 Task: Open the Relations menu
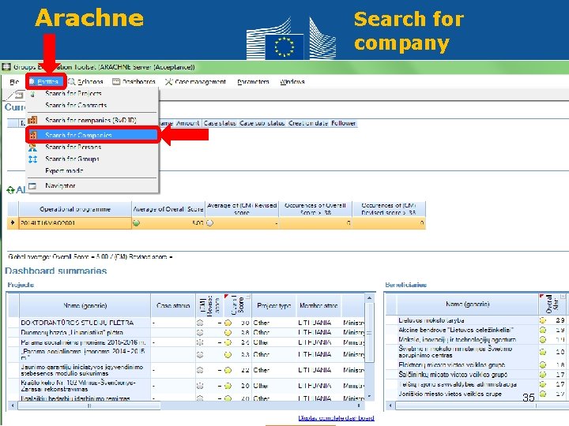click(86, 82)
